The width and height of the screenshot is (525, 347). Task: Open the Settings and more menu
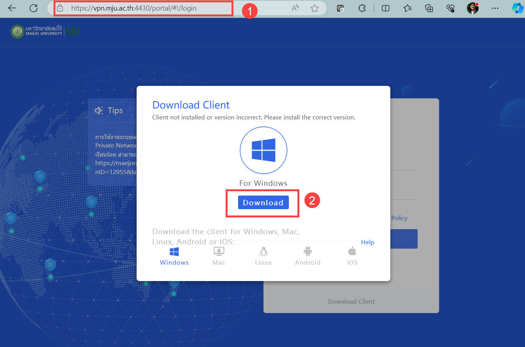click(x=495, y=8)
